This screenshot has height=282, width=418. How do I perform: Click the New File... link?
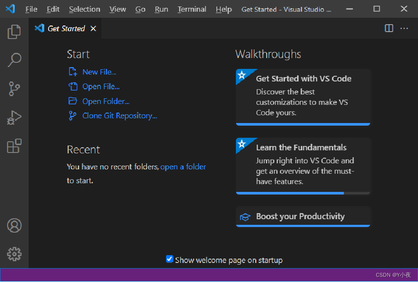(x=99, y=72)
